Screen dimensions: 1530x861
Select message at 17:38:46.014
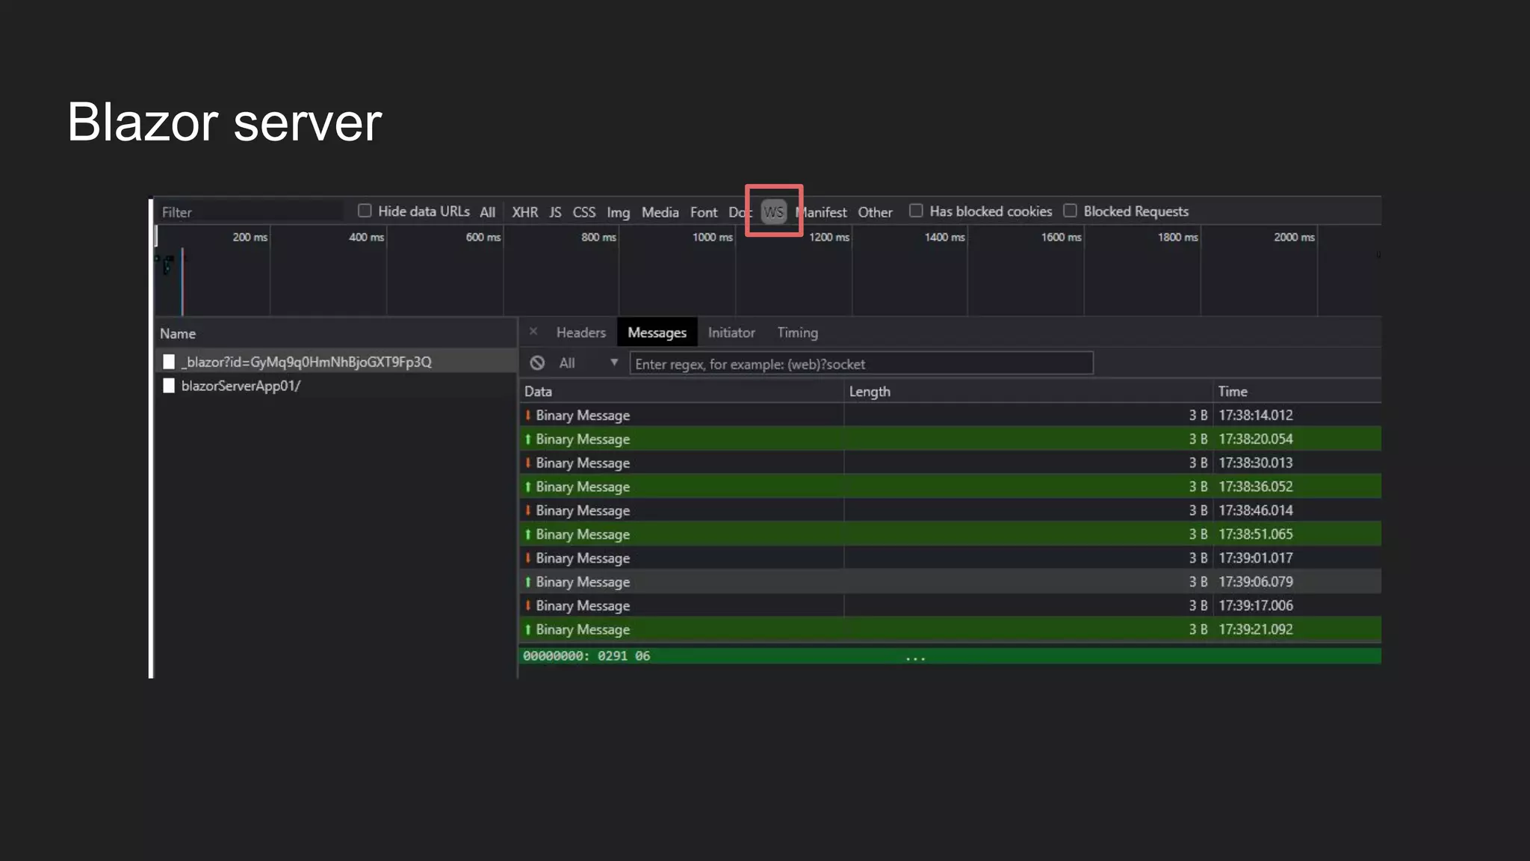pos(950,510)
